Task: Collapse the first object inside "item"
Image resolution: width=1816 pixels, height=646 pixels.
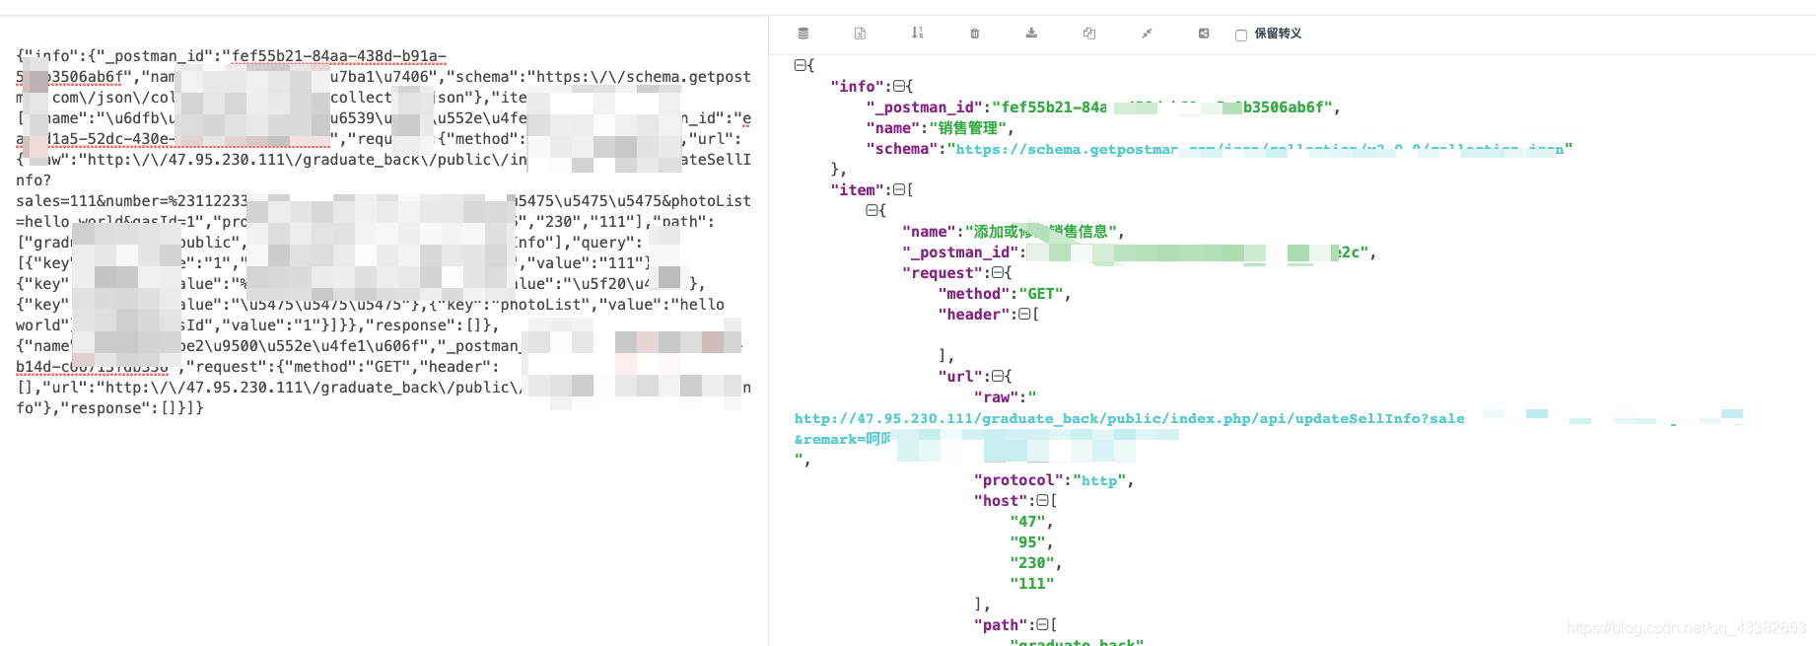Action: 872,211
